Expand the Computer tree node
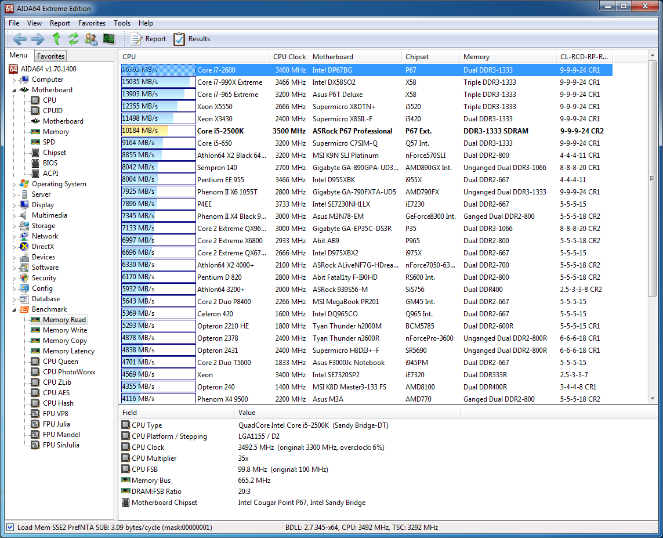 tap(15, 80)
